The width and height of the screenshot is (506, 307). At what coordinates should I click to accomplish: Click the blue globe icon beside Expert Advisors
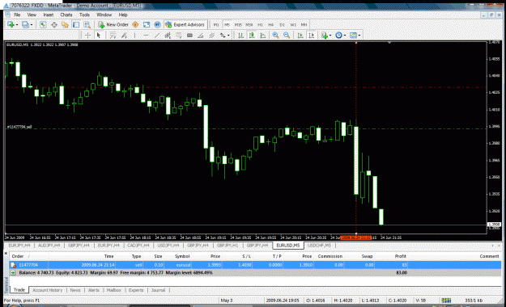tap(158, 25)
